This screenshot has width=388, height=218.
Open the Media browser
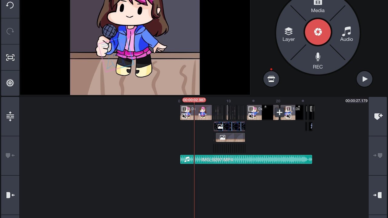pos(318,7)
